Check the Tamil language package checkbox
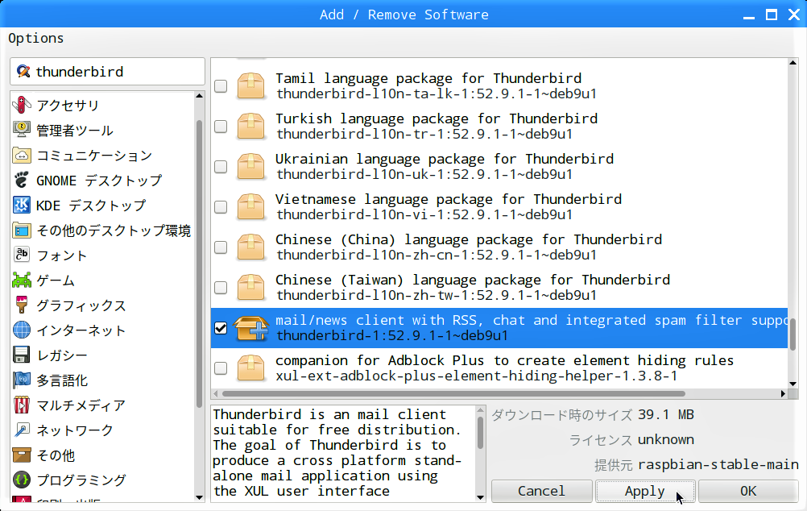Screen dimensions: 807x511 click(221, 86)
